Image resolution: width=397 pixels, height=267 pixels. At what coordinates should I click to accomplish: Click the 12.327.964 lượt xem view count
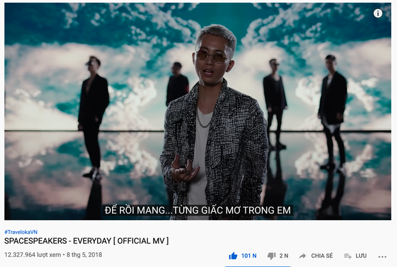click(33, 255)
